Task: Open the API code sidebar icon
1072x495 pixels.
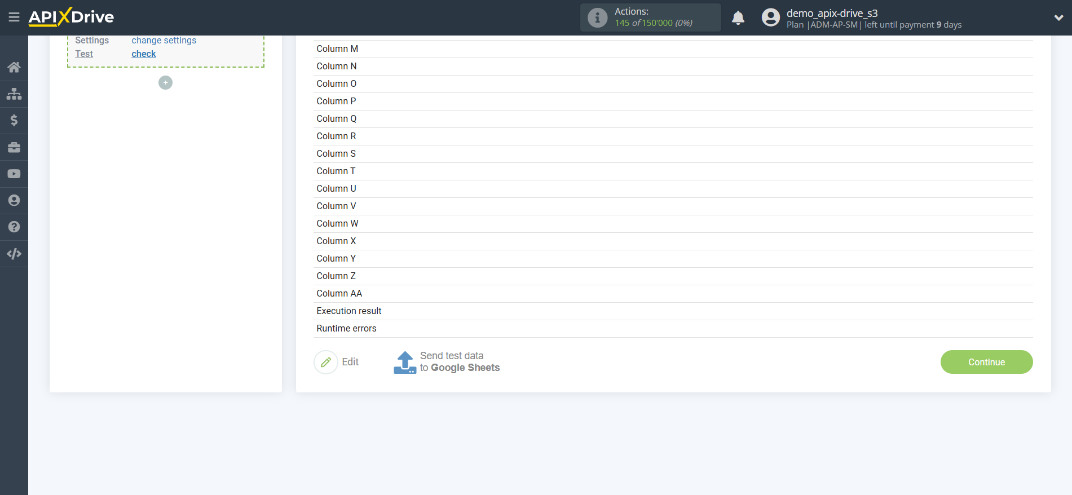Action: click(x=14, y=254)
